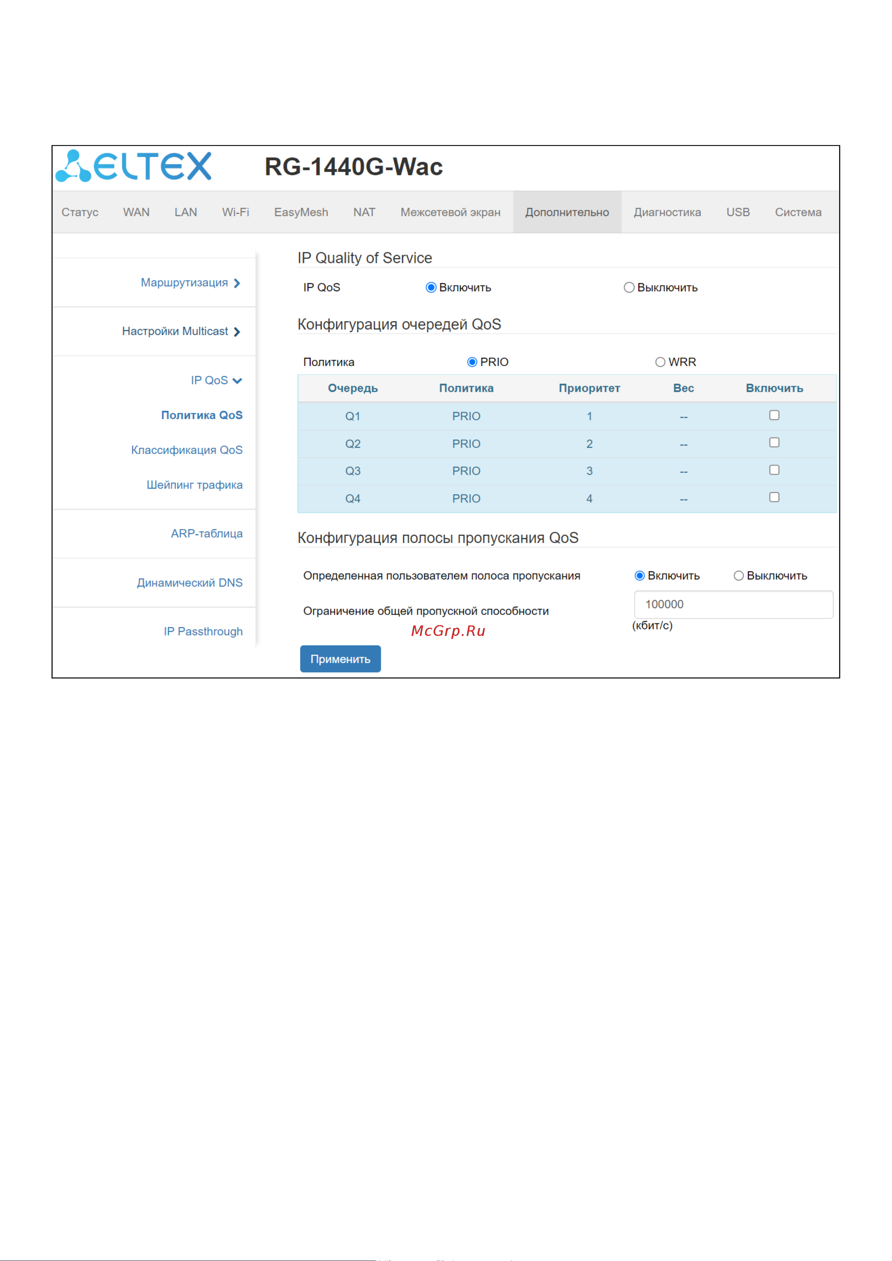Enable queue Q2 checkbox
This screenshot has width=892, height=1261.
774,443
